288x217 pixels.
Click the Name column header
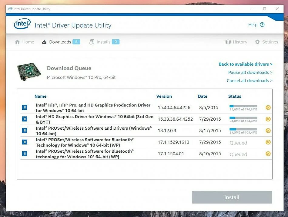(x=41, y=96)
